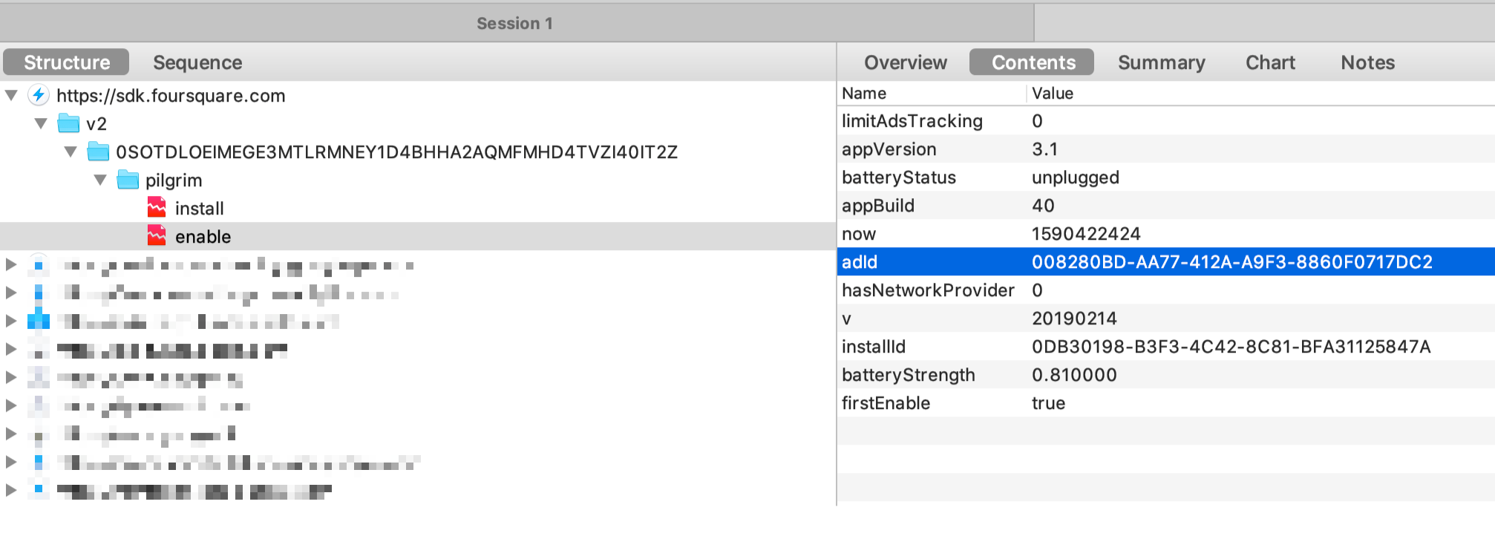Switch to the Chart tab
The image size is (1495, 539).
[x=1270, y=62]
